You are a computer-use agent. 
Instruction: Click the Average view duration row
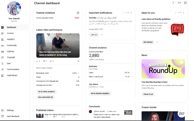(x=58, y=85)
